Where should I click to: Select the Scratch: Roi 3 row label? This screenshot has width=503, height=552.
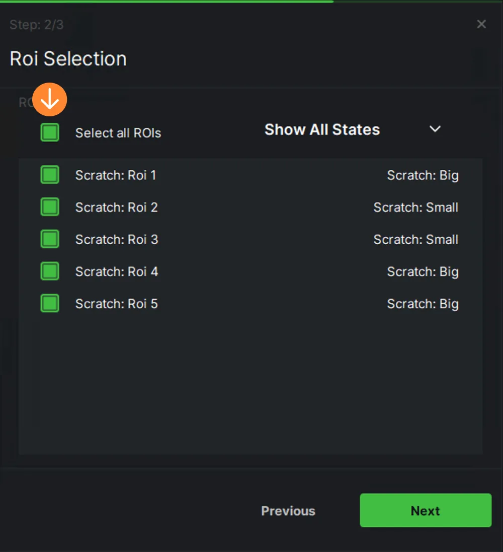(x=117, y=239)
